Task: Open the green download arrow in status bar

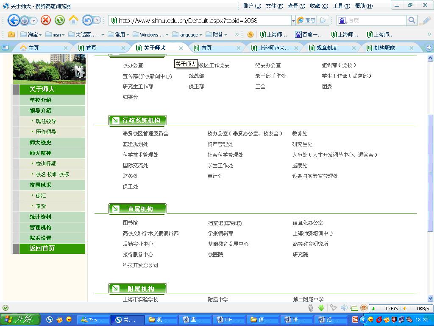Action: point(321,308)
